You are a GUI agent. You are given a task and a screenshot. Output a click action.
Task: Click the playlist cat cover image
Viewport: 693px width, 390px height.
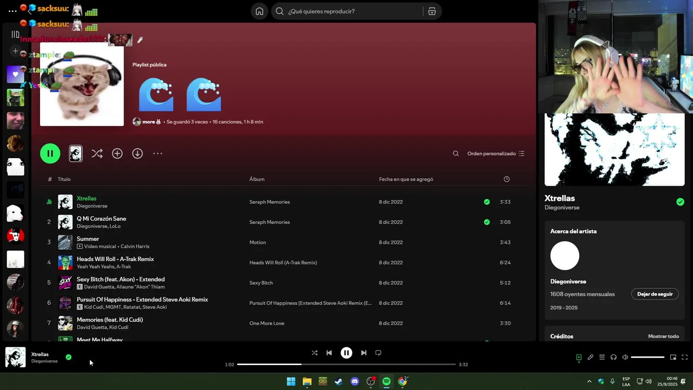(82, 84)
